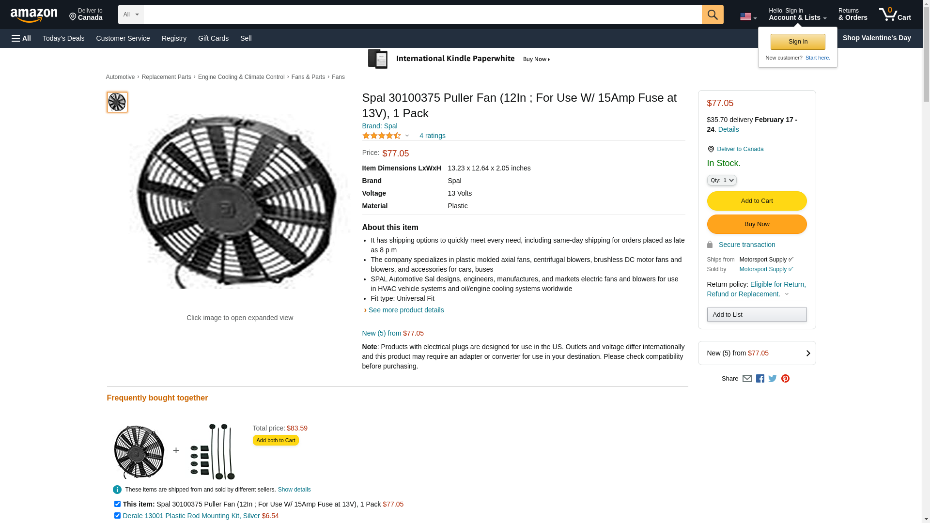This screenshot has width=930, height=523.
Task: Expand the language flag selector
Action: click(x=748, y=17)
